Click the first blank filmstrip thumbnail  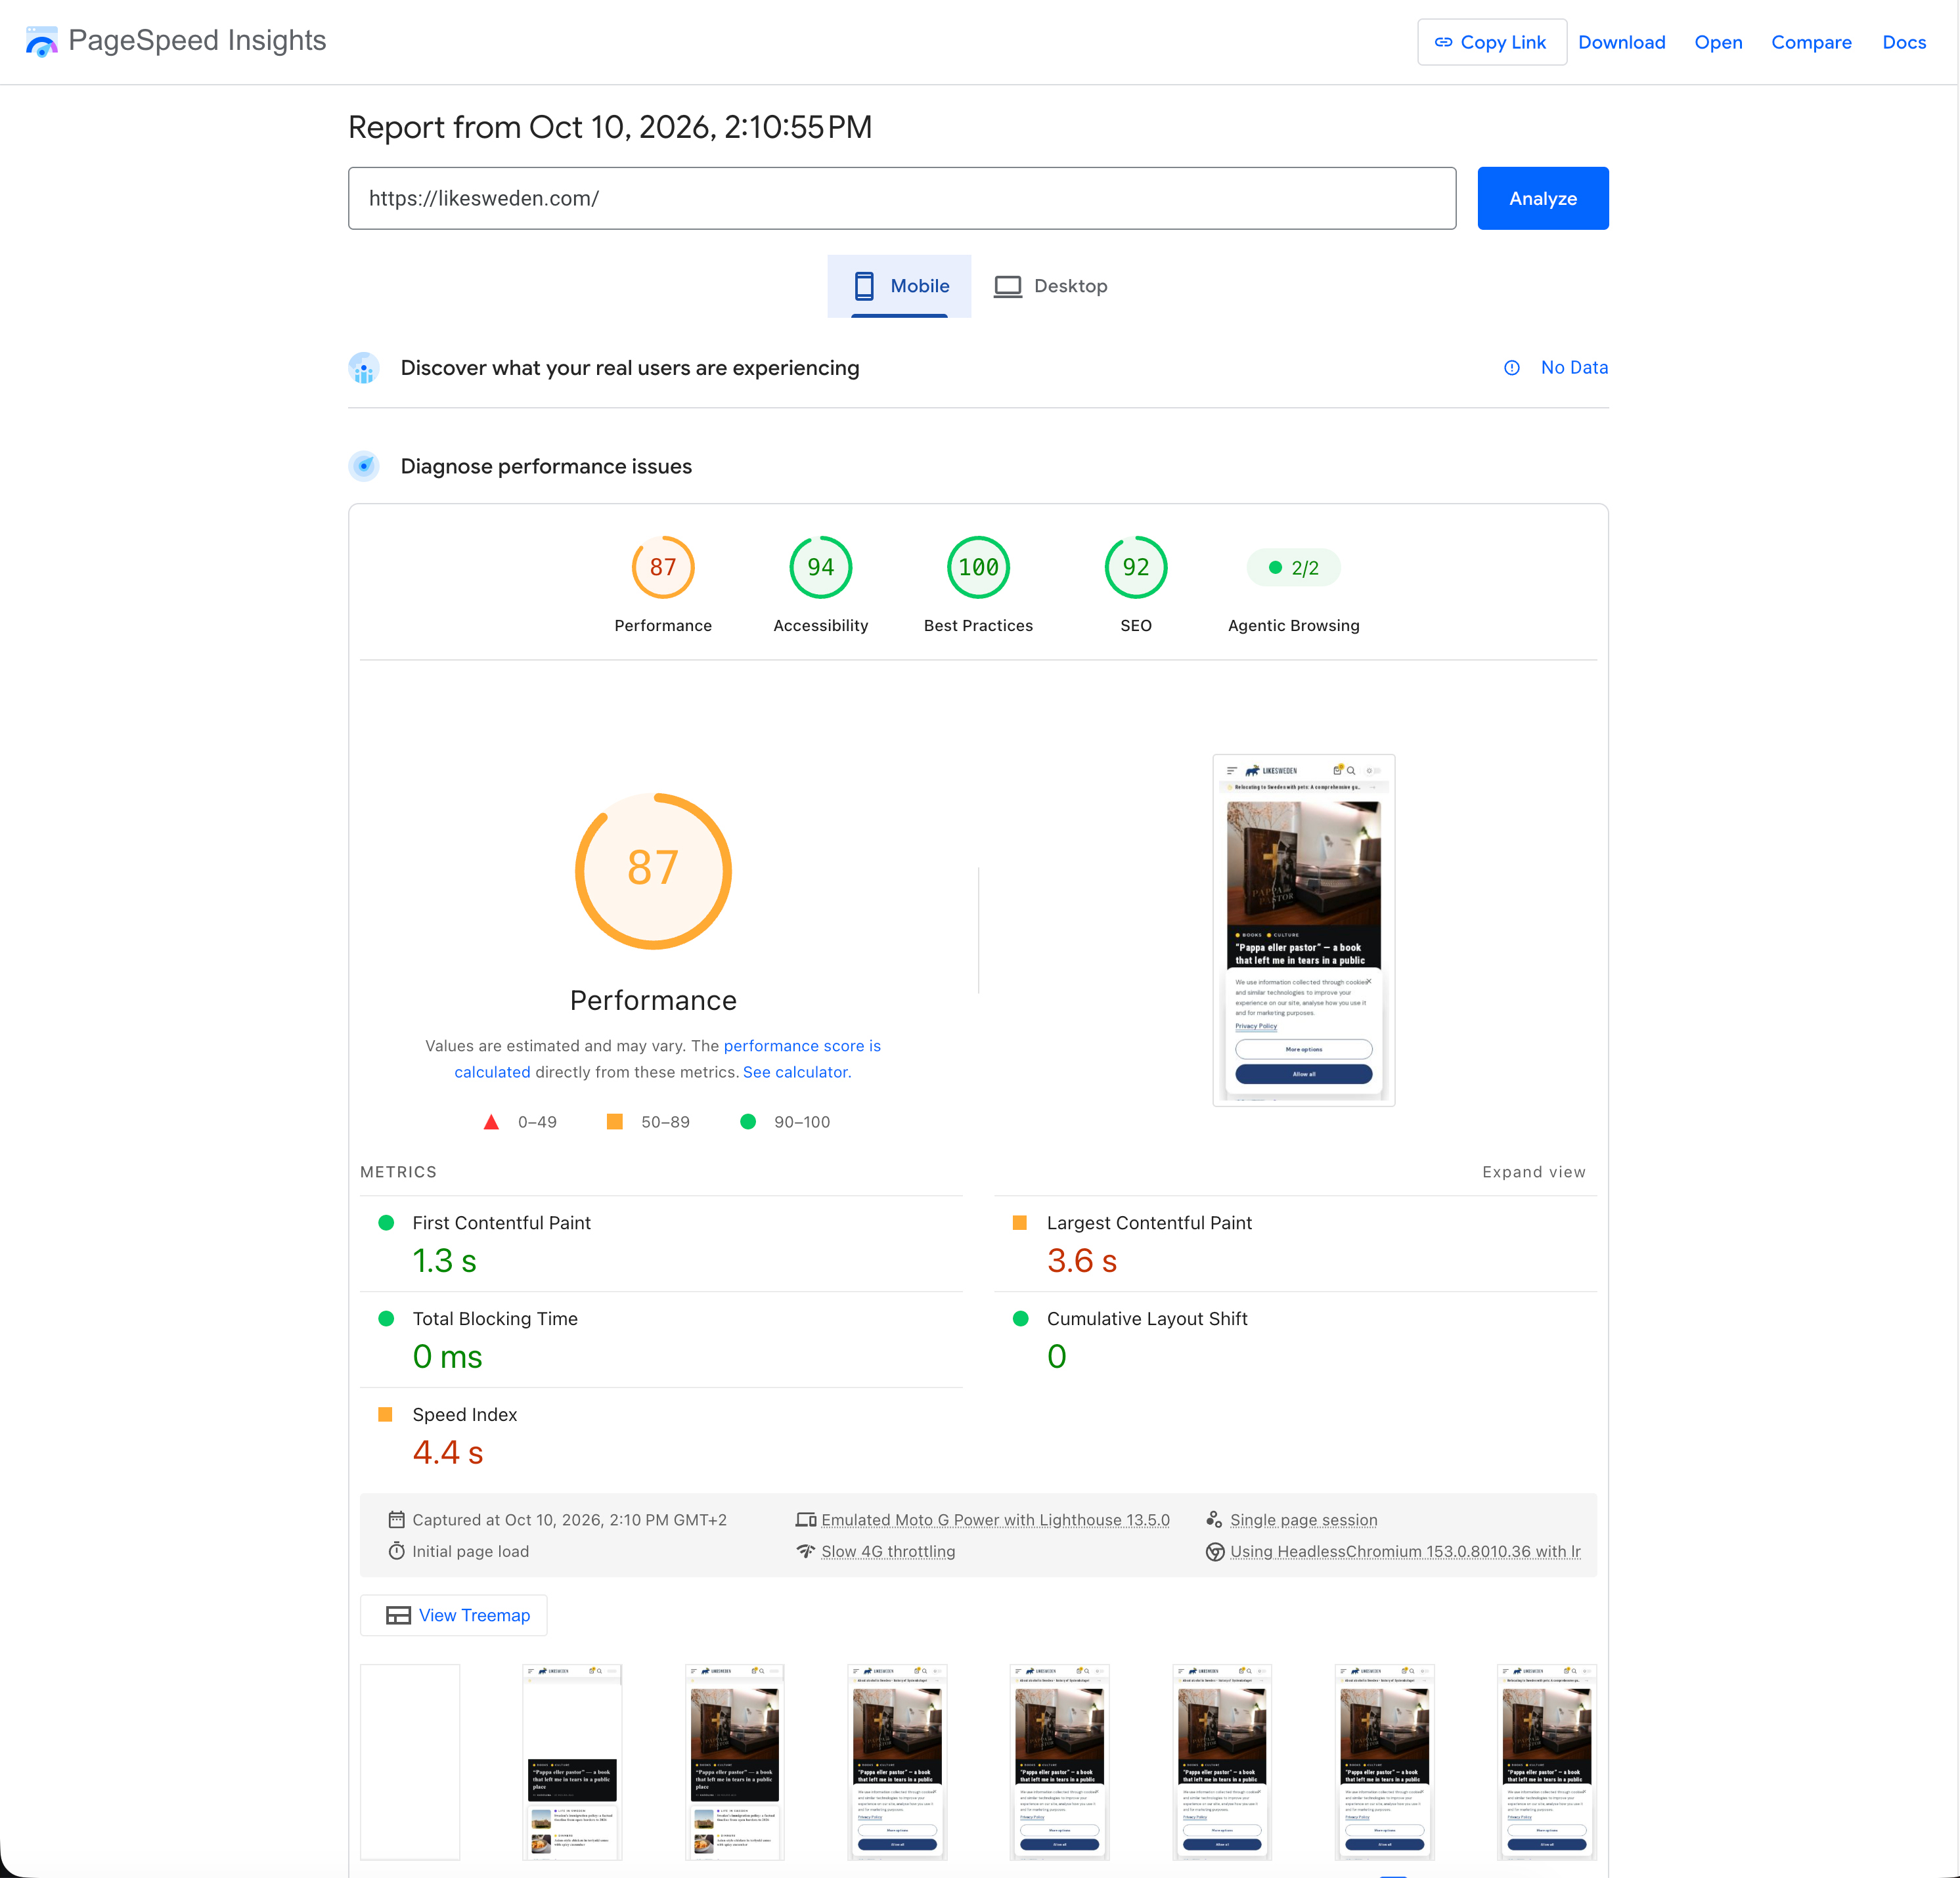[410, 1761]
